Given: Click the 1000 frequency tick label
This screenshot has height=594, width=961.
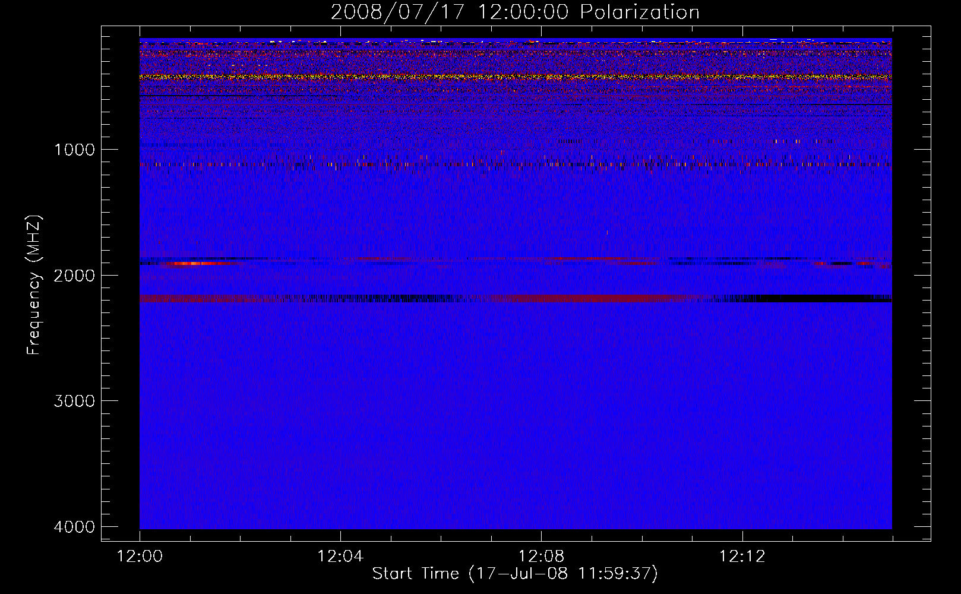Looking at the screenshot, I should tap(75, 150).
